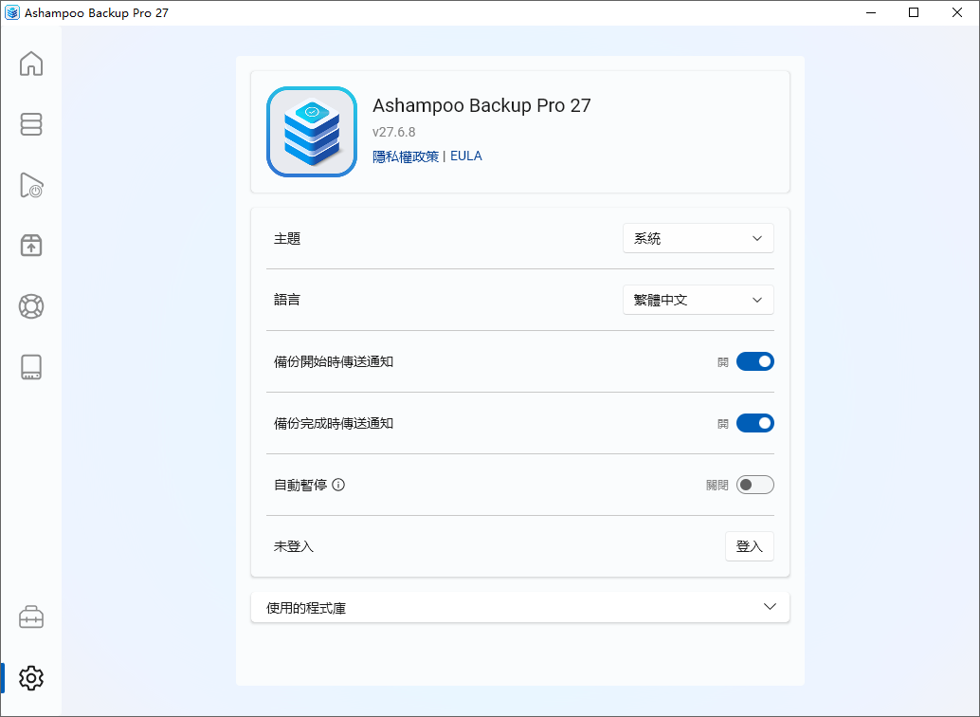Click the version text v27.6.8

tap(393, 132)
